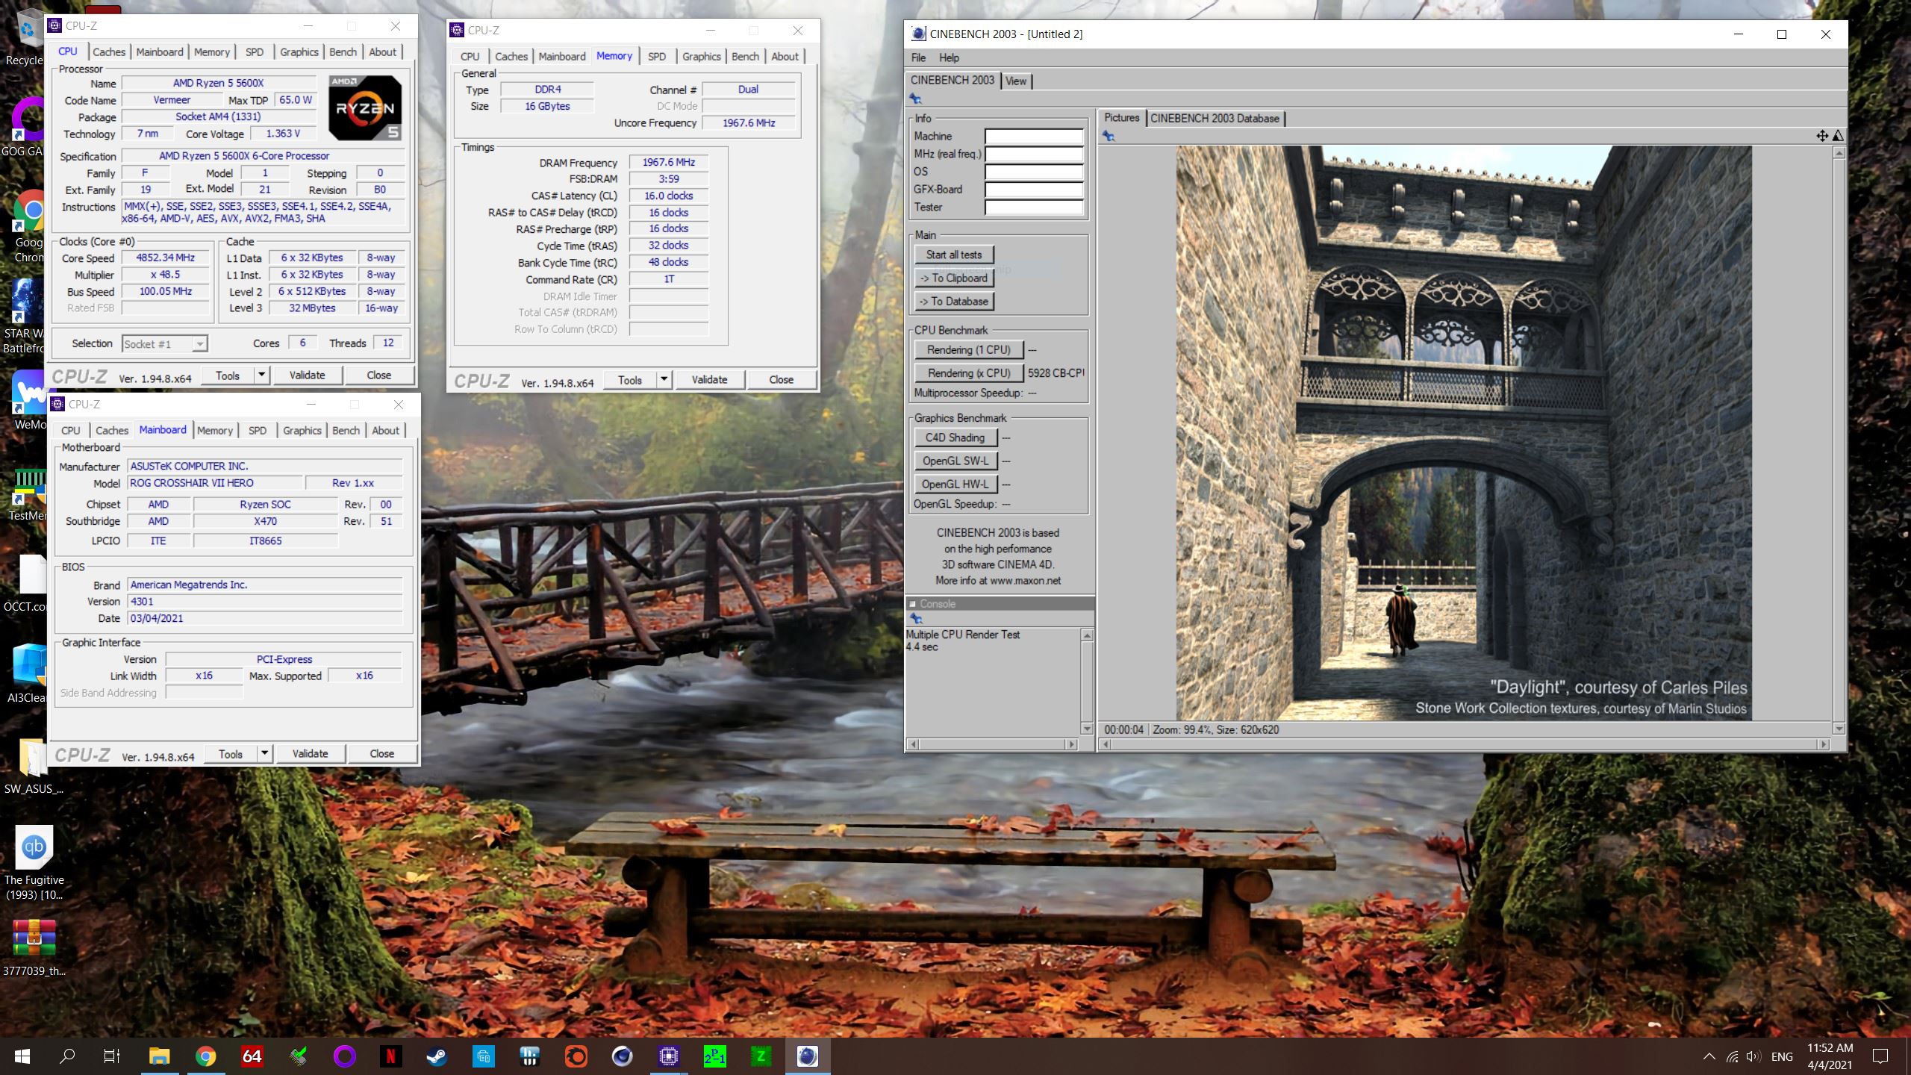Open AIDA64 taskbar icon
This screenshot has height=1075, width=1911.
[x=252, y=1056]
